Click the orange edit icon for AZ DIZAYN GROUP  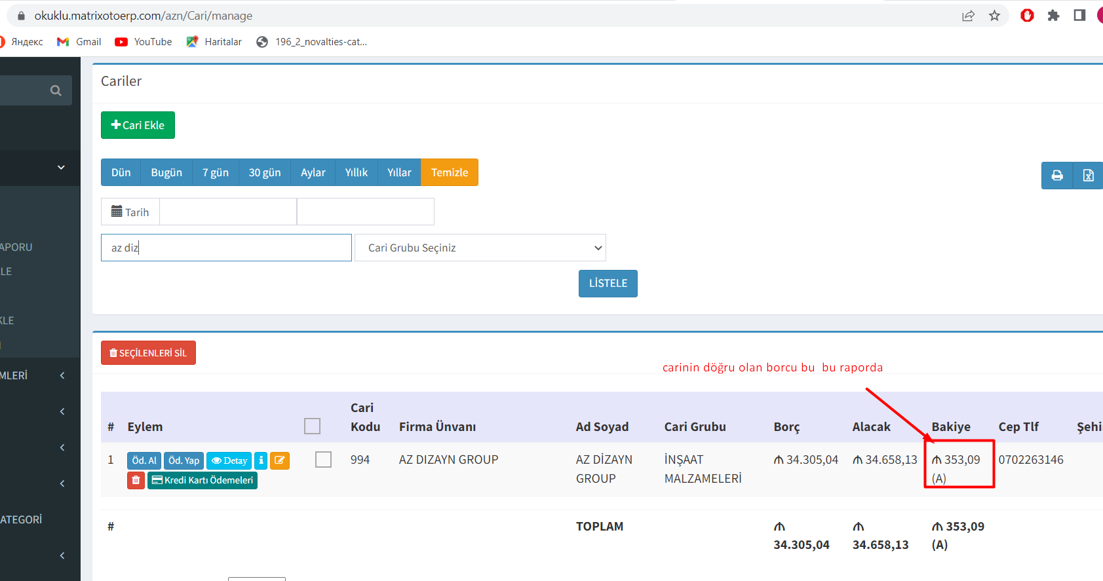280,460
